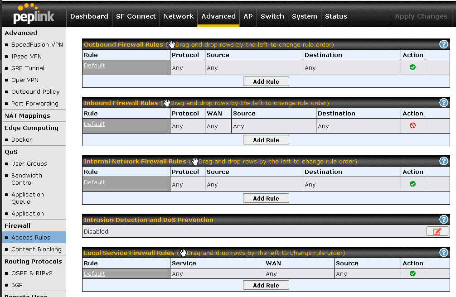Open help for Intrusion Detection and DoS Prevention
The height and width of the screenshot is (297, 456).
click(x=444, y=219)
